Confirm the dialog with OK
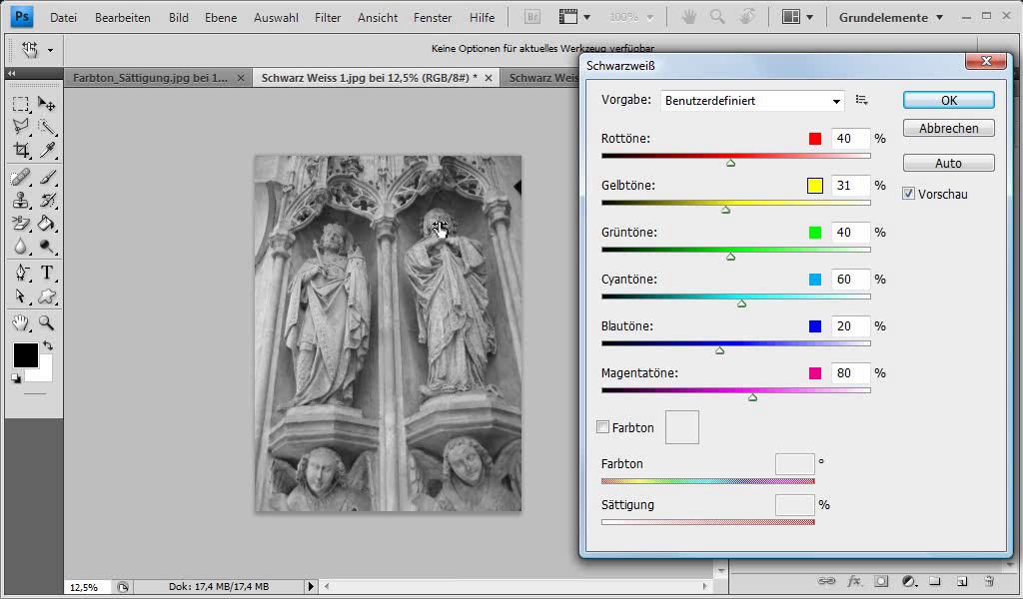Screen dimensions: 1023x599 (949, 100)
